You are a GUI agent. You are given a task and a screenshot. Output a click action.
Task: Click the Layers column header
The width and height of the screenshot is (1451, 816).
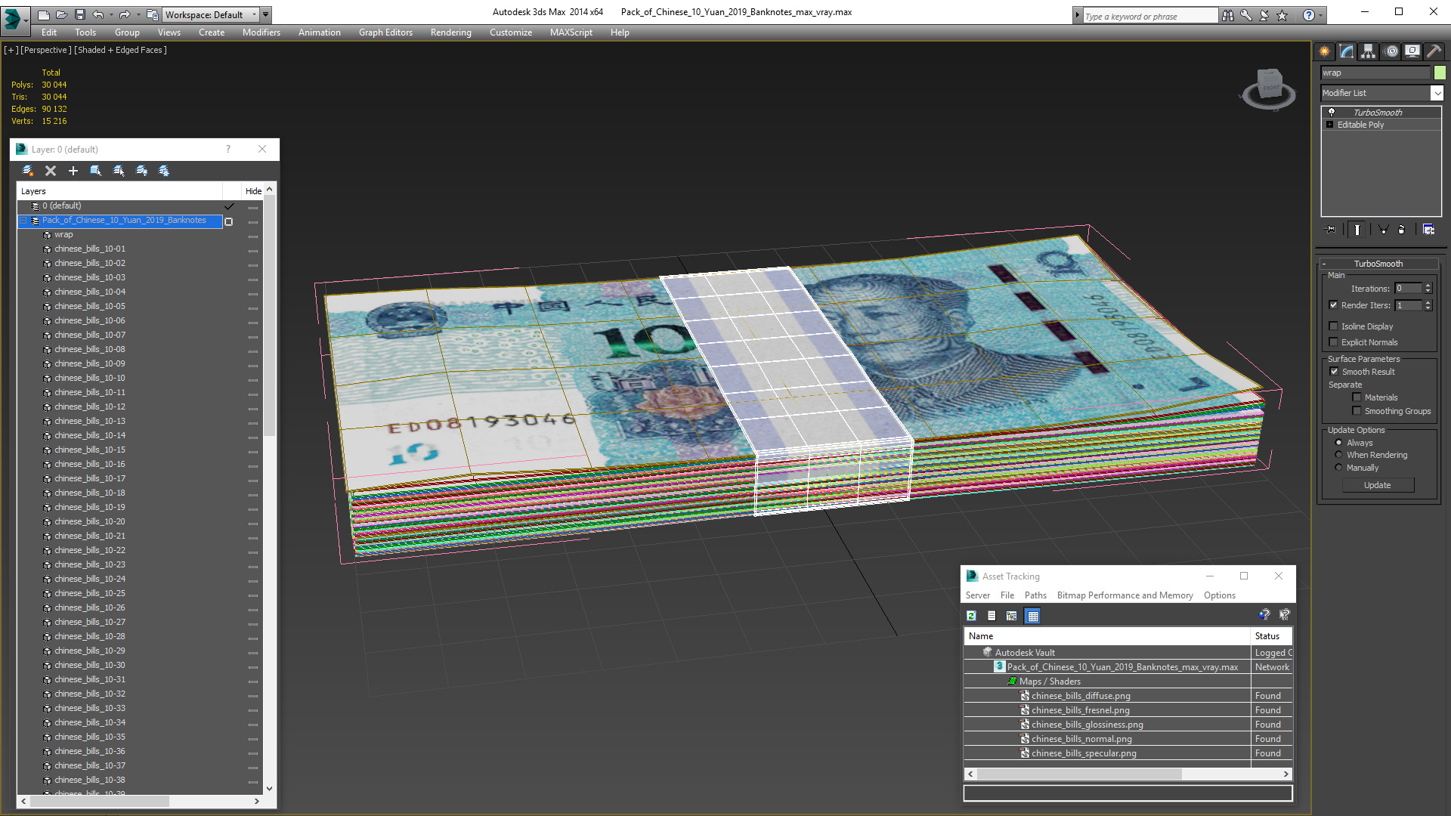120,191
